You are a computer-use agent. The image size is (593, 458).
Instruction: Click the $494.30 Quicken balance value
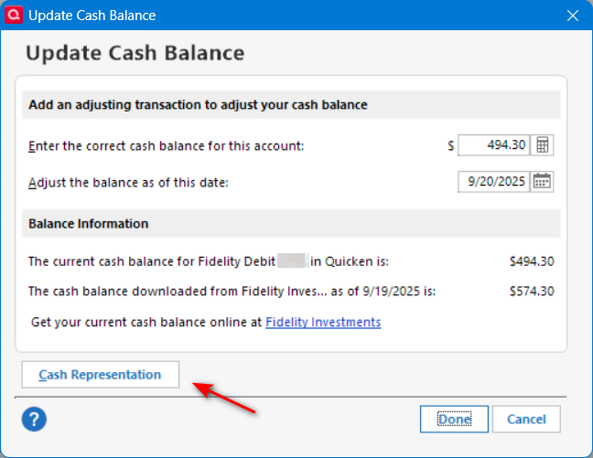coord(532,261)
